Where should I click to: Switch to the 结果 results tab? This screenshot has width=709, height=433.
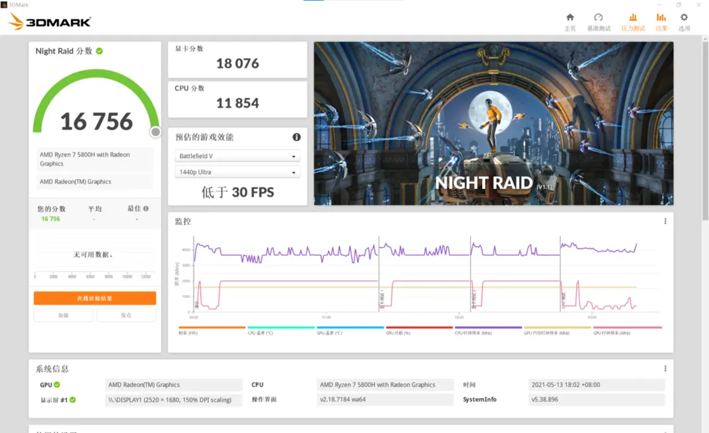click(x=661, y=21)
